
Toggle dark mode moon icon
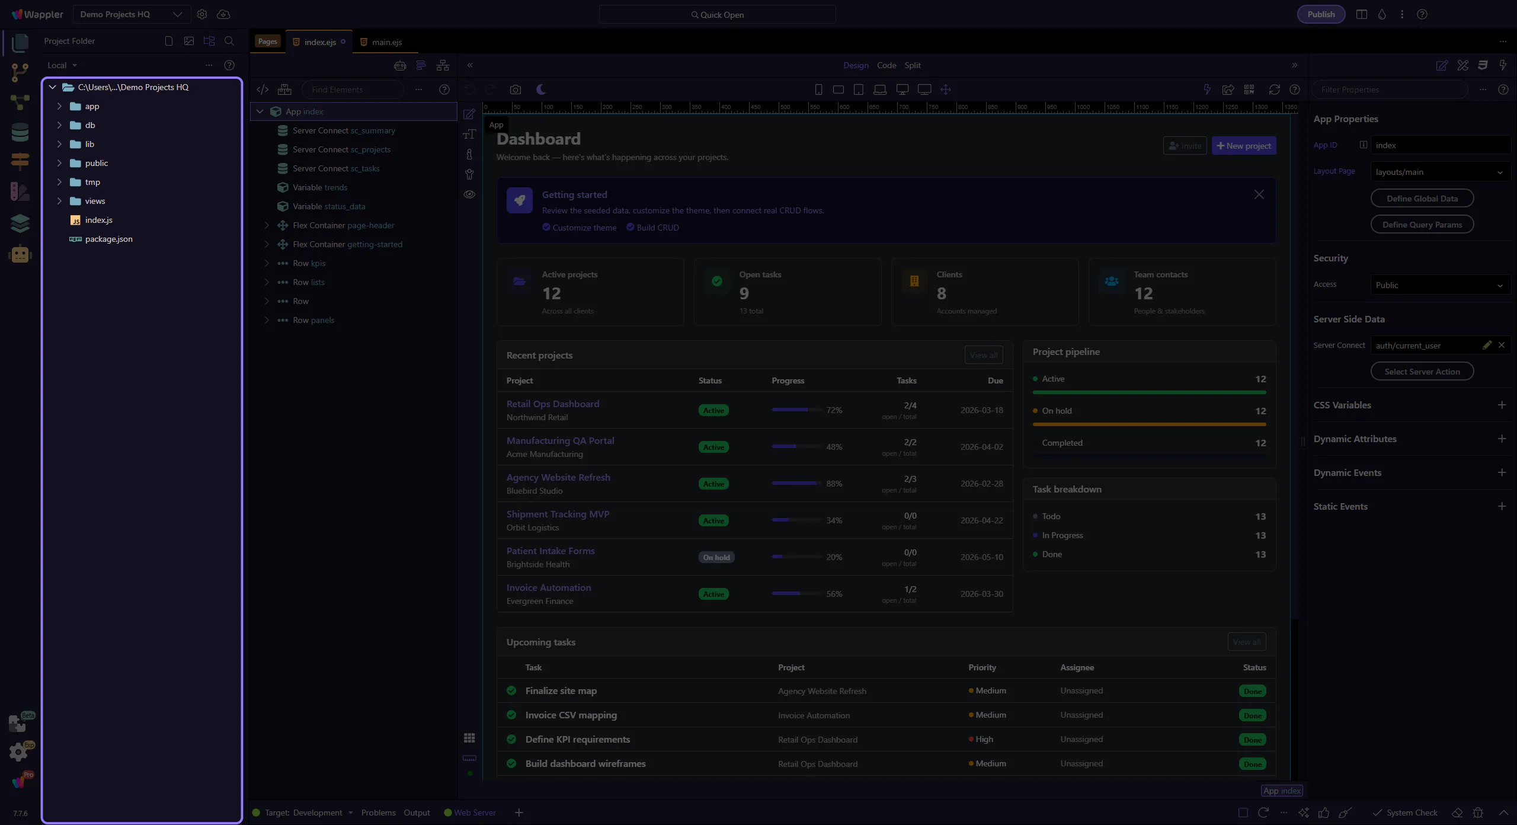pyautogui.click(x=541, y=89)
